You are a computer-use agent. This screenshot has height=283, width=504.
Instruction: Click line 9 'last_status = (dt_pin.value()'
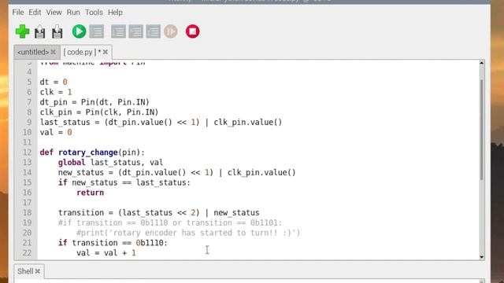[x=161, y=123]
